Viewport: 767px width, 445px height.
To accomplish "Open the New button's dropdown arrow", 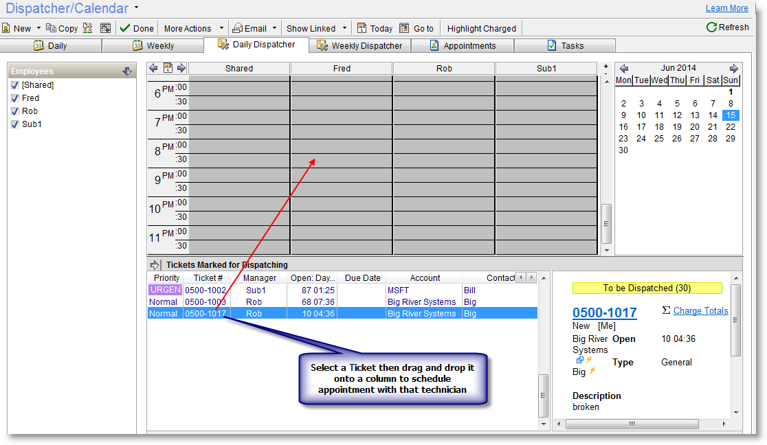I will (38, 28).
